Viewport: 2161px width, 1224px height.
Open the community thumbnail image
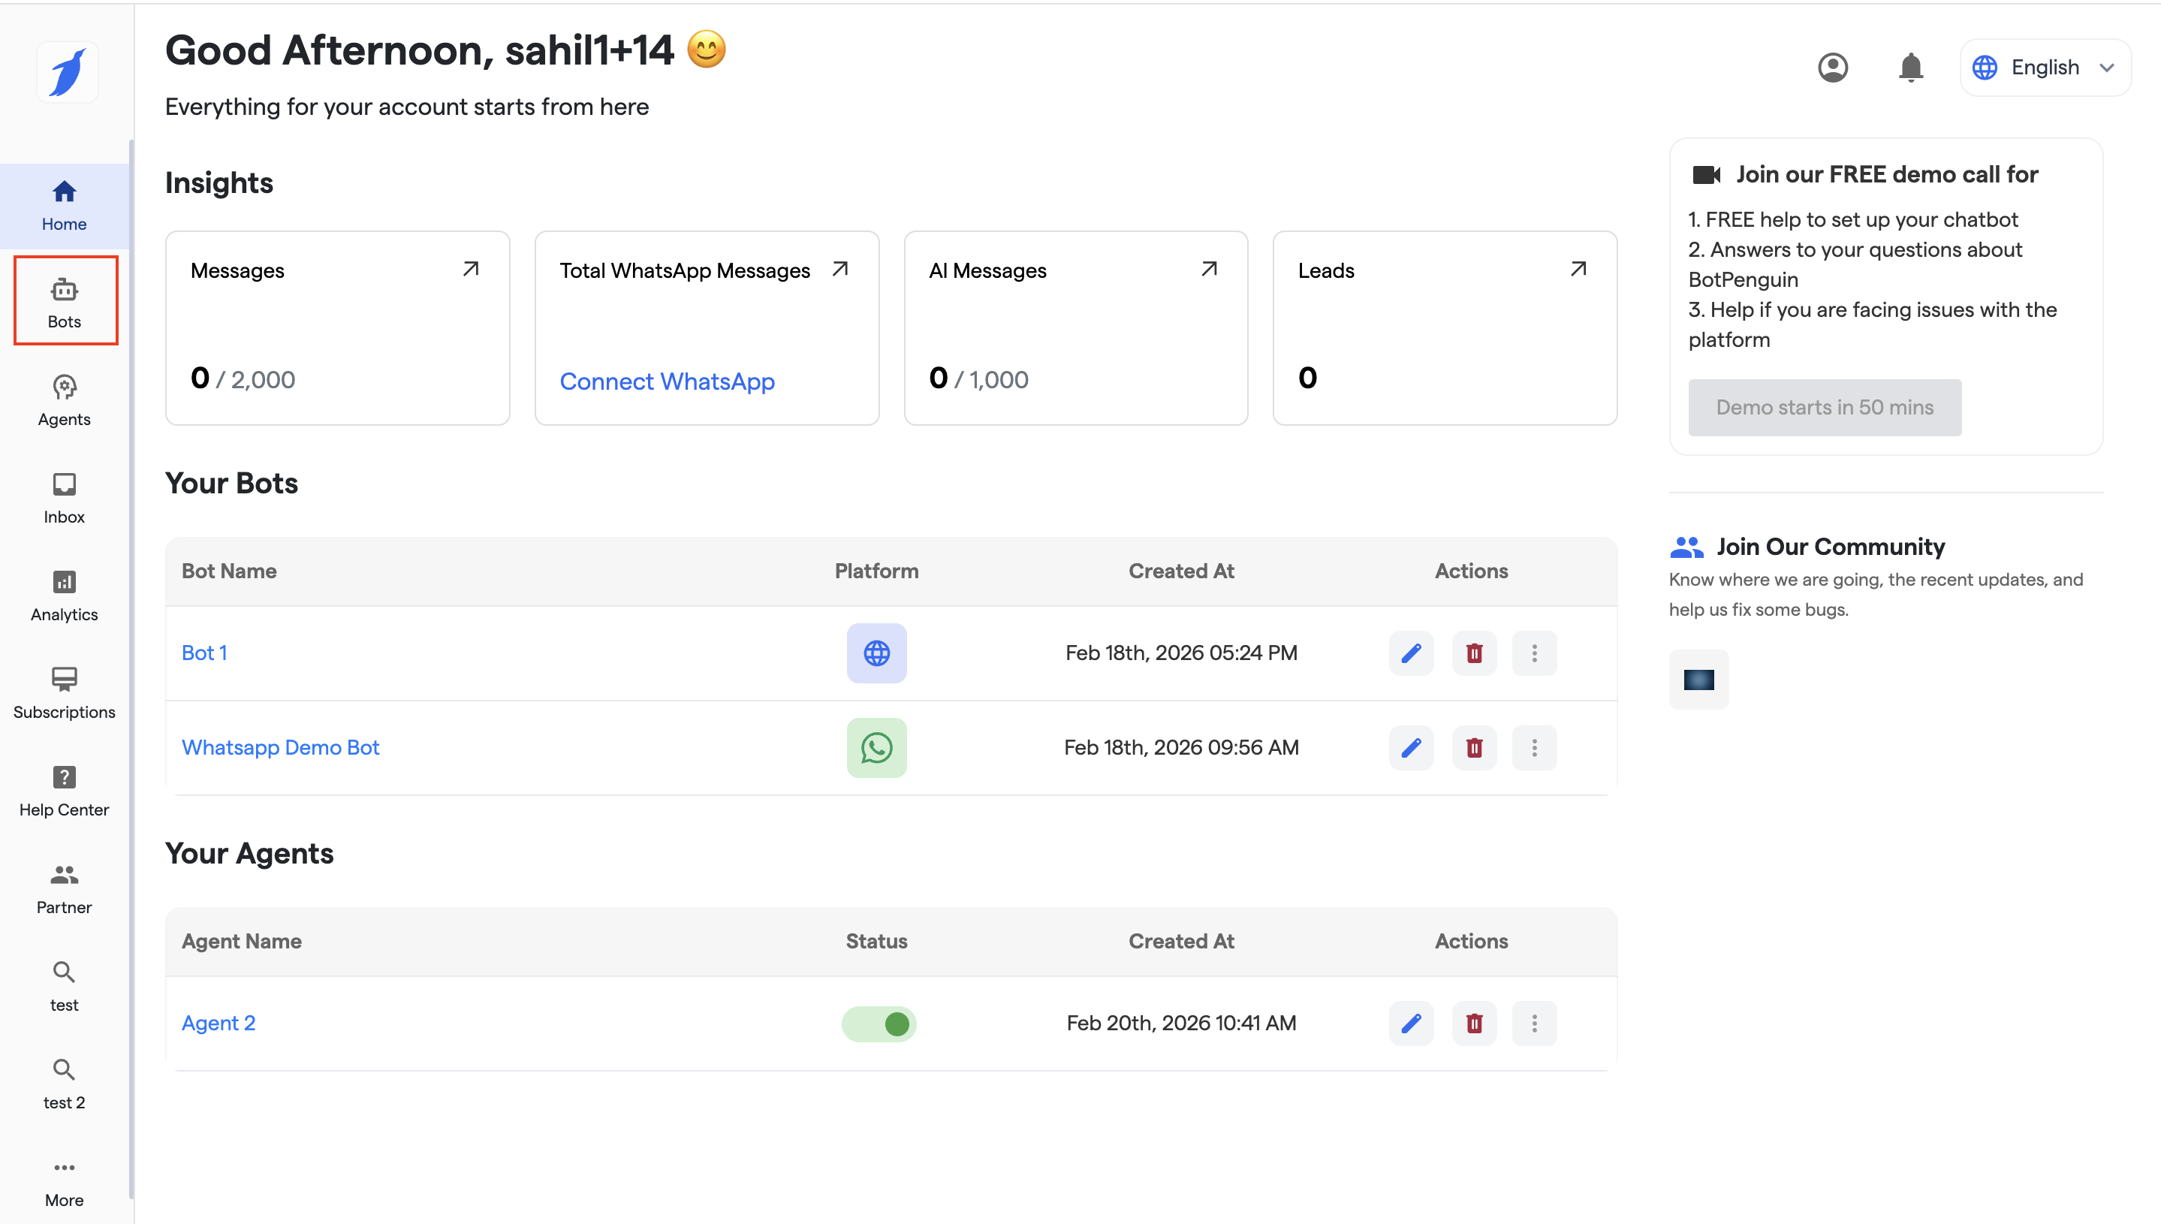click(x=1698, y=680)
